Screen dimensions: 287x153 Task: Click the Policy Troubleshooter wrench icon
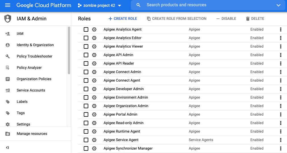tap(8, 56)
